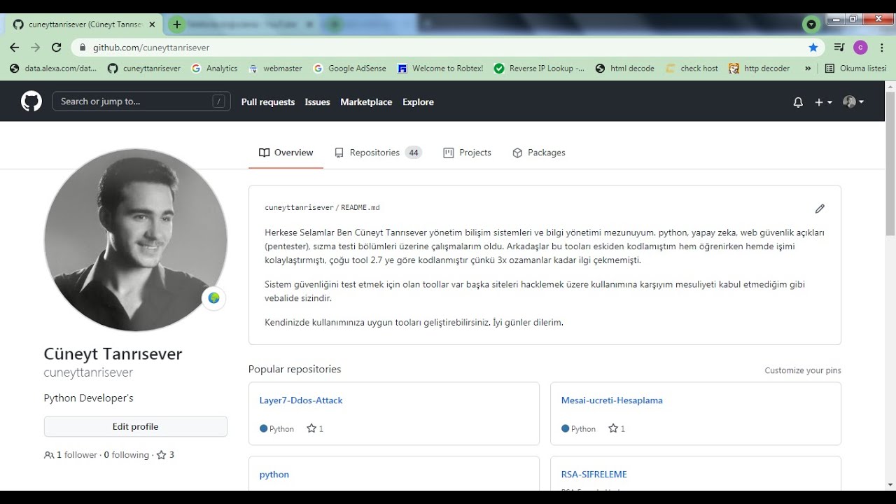This screenshot has width=896, height=504.
Task: Open Layer7-Ddos-Attack repository
Action: pos(301,400)
